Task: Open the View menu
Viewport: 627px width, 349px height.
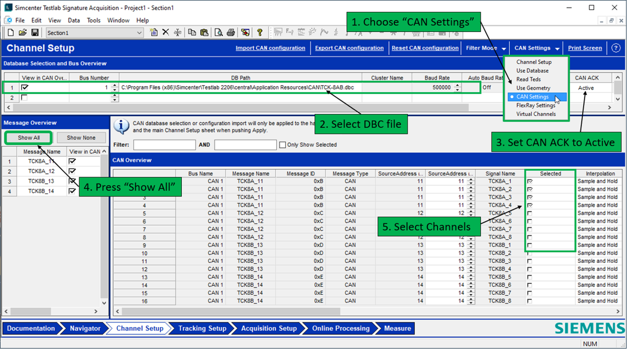Action: coord(55,20)
